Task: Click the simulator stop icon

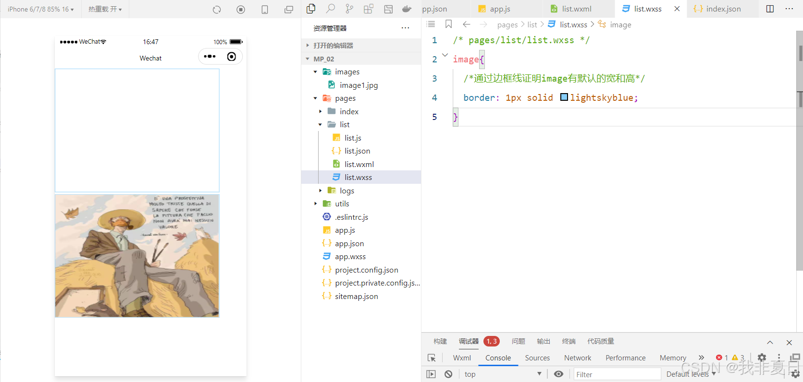Action: [241, 9]
